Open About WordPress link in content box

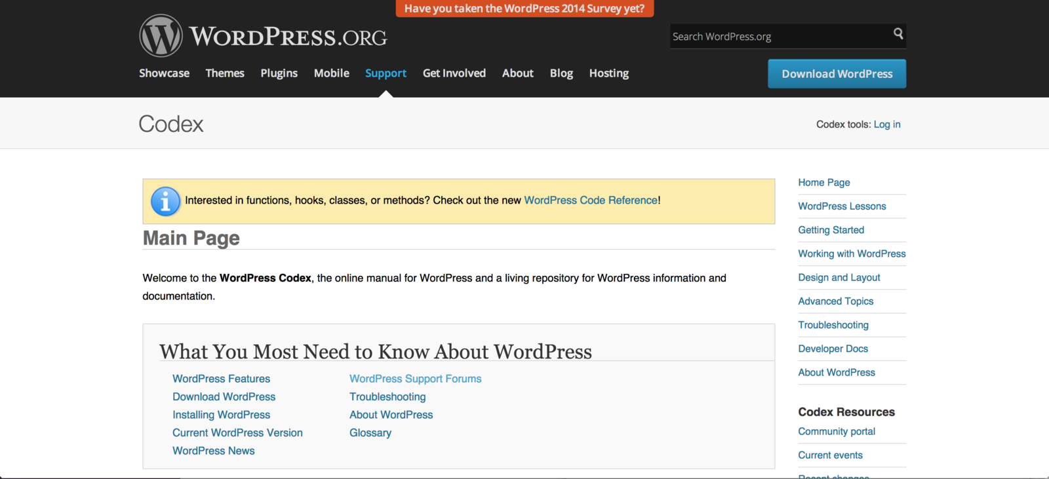point(391,415)
